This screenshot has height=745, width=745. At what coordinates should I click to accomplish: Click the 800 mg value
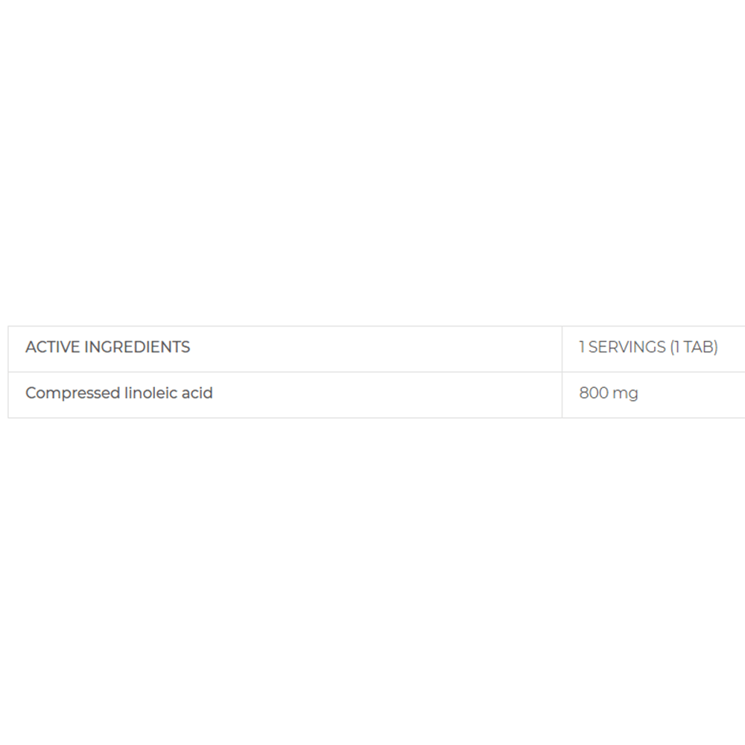[608, 393]
